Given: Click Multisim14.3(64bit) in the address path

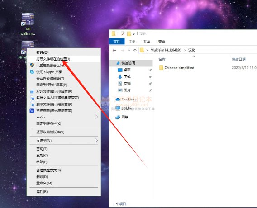Looking at the screenshot, I should (166, 50).
